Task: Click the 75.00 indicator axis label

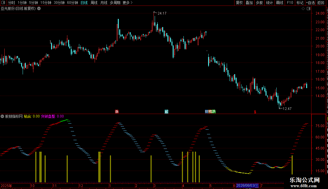Action: point(320,126)
